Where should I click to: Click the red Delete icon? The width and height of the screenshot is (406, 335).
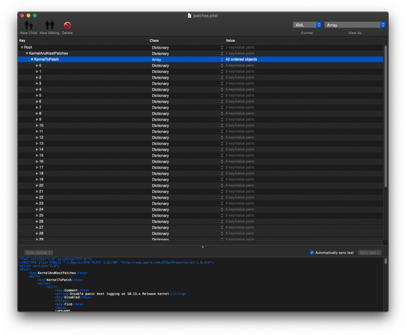click(x=67, y=25)
